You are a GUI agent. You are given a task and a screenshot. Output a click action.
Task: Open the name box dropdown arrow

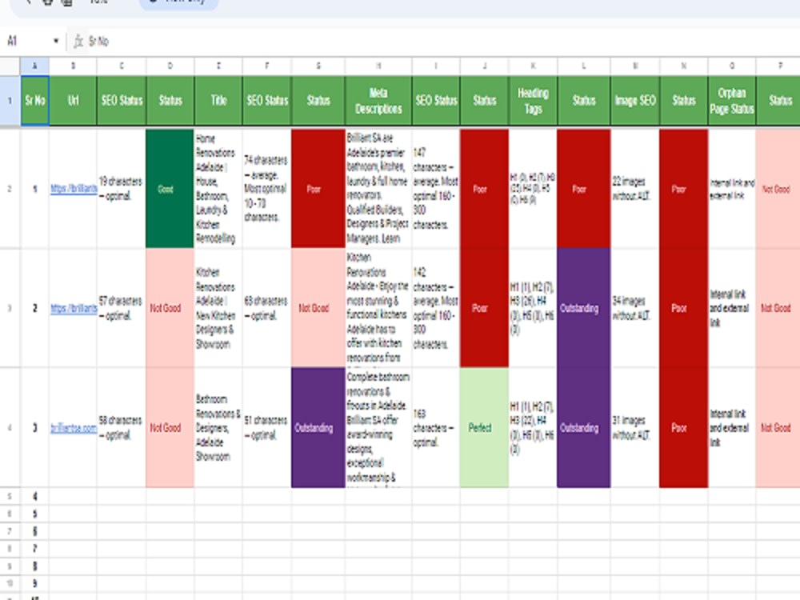point(56,42)
